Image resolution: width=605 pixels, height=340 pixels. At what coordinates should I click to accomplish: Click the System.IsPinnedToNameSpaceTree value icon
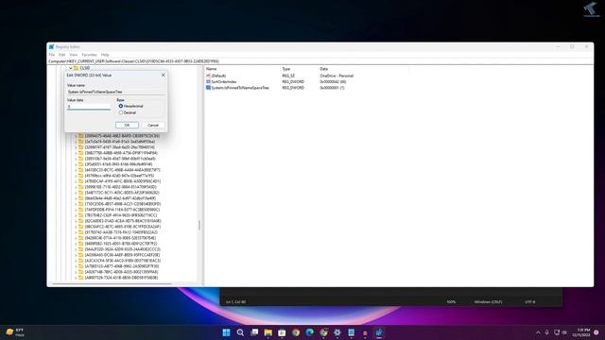coord(208,88)
